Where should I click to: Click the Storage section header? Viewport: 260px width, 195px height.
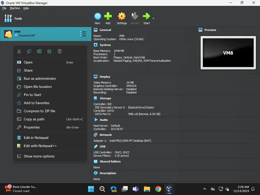coord(105,98)
